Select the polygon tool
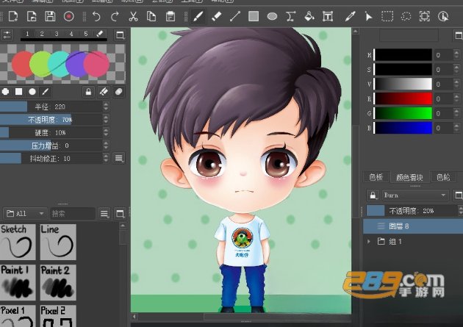The image size is (463, 327). [290, 16]
